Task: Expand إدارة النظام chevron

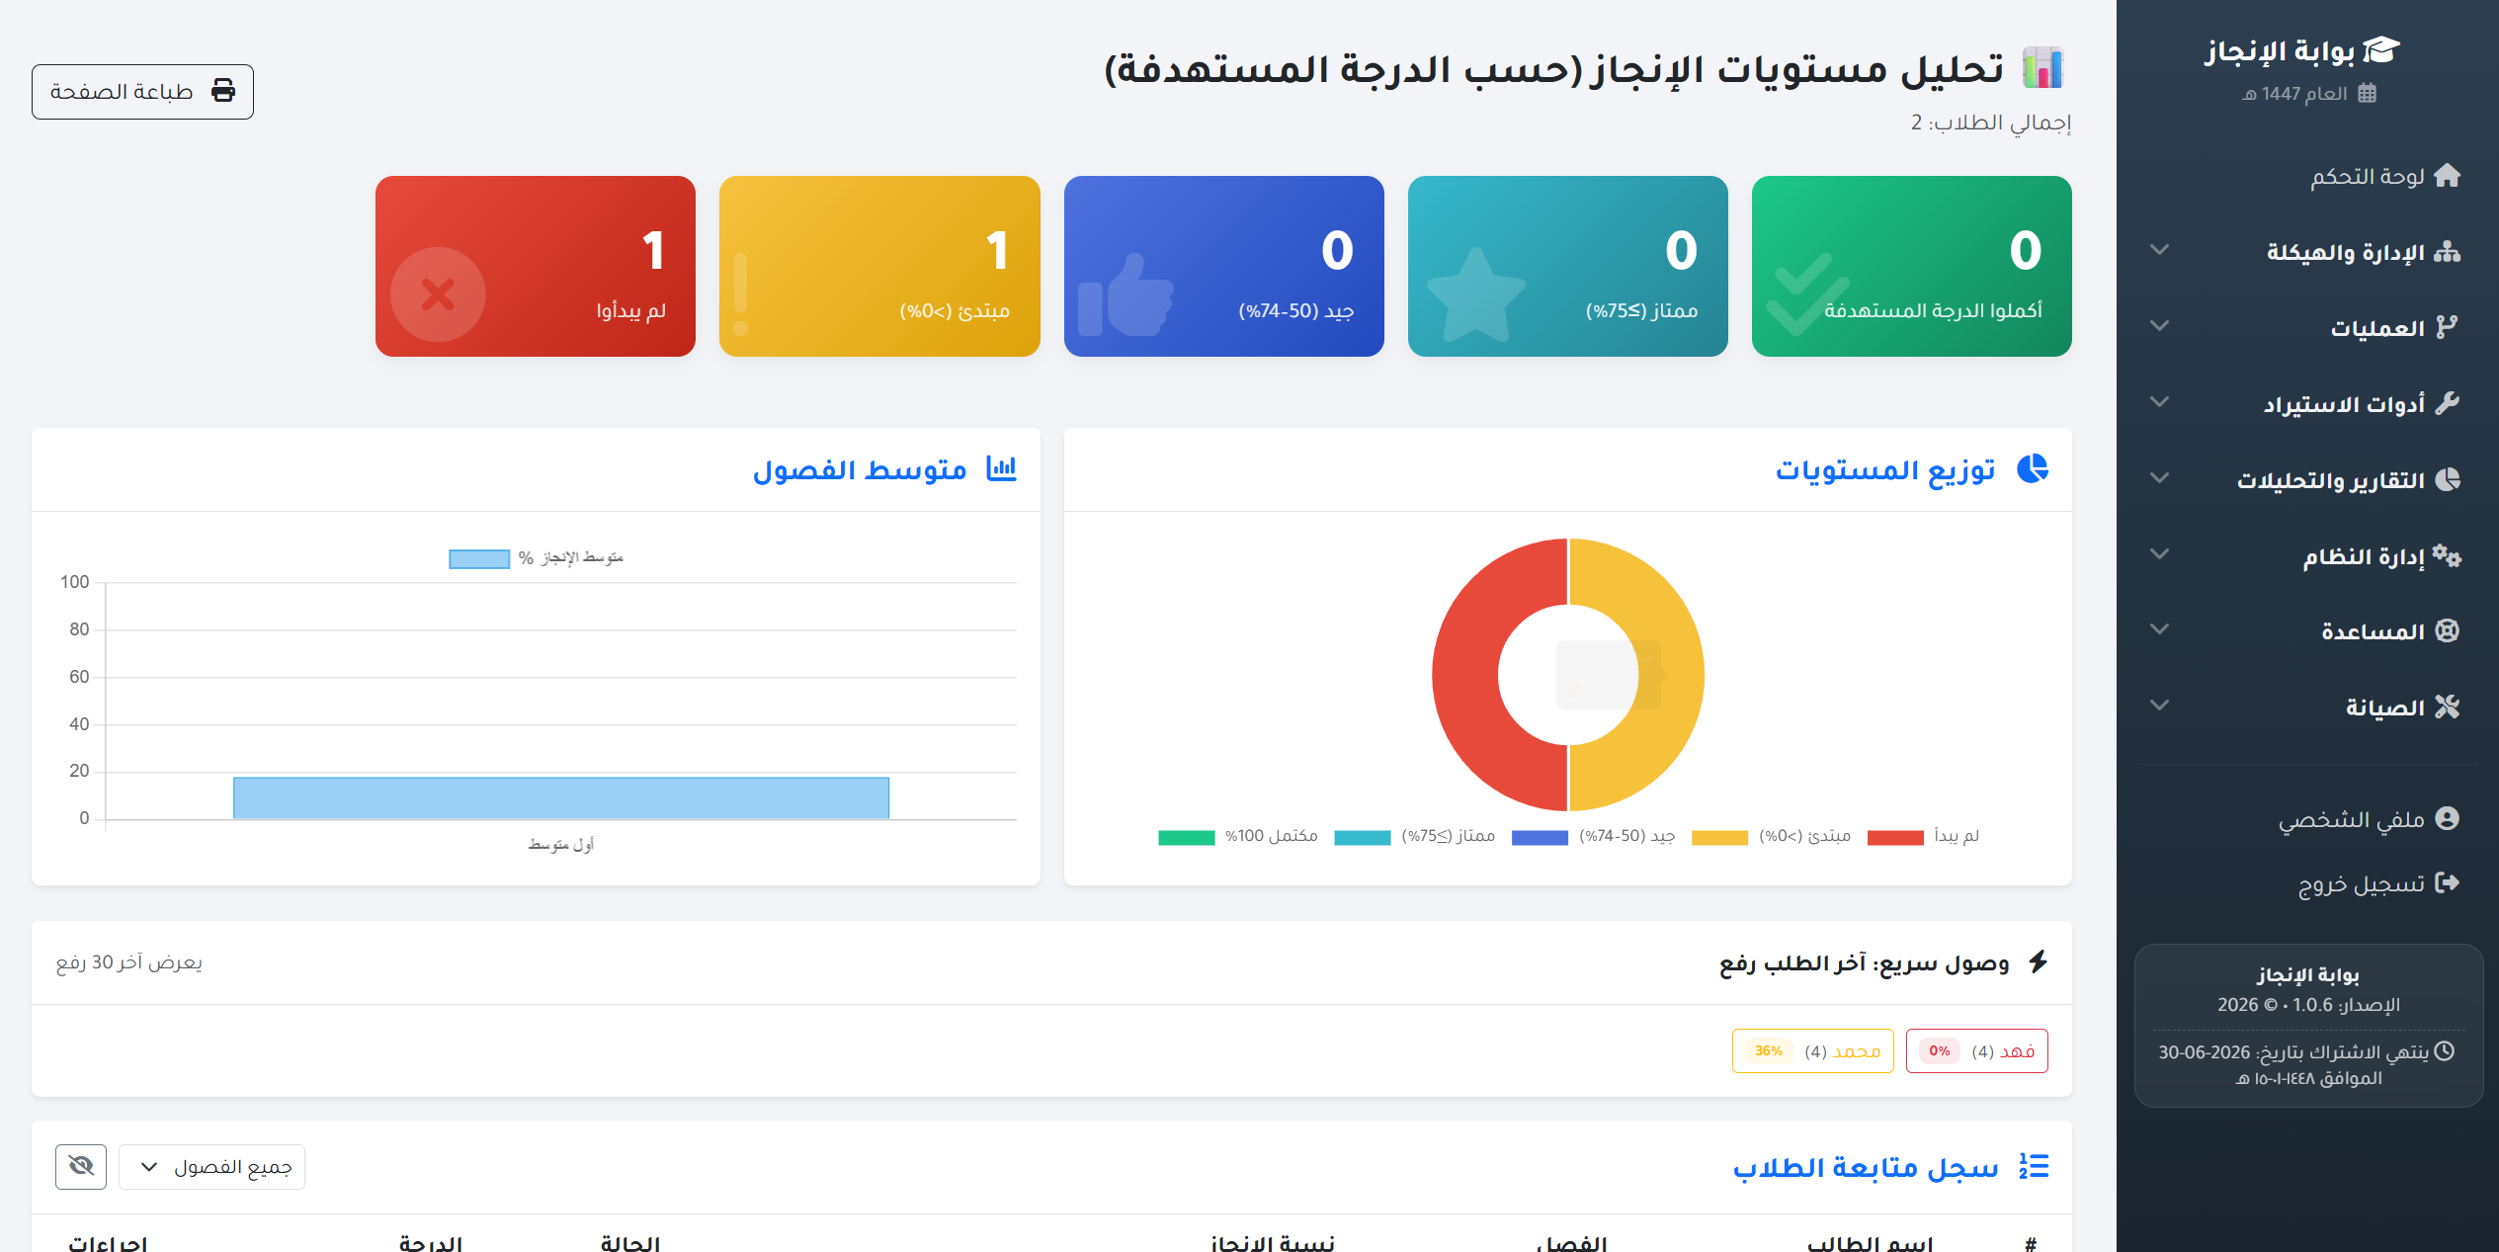Action: [x=2160, y=554]
